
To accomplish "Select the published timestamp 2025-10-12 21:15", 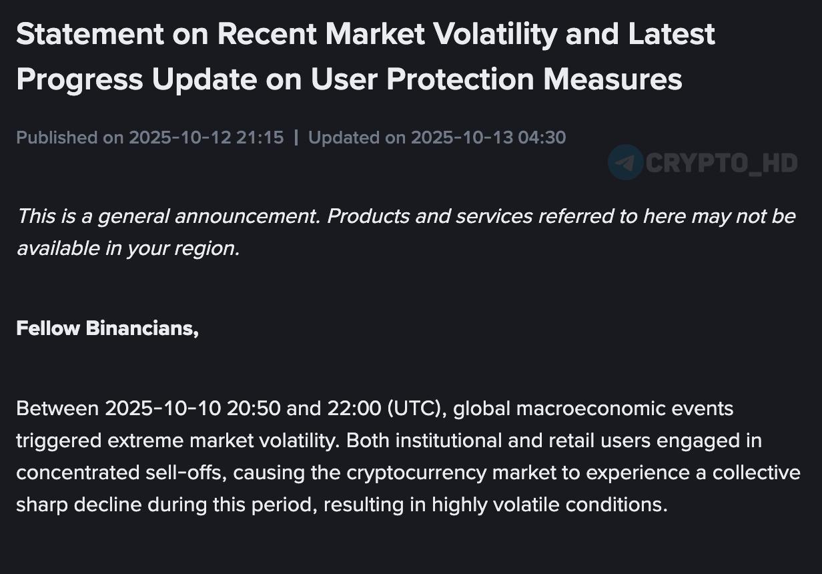I will click(x=206, y=137).
